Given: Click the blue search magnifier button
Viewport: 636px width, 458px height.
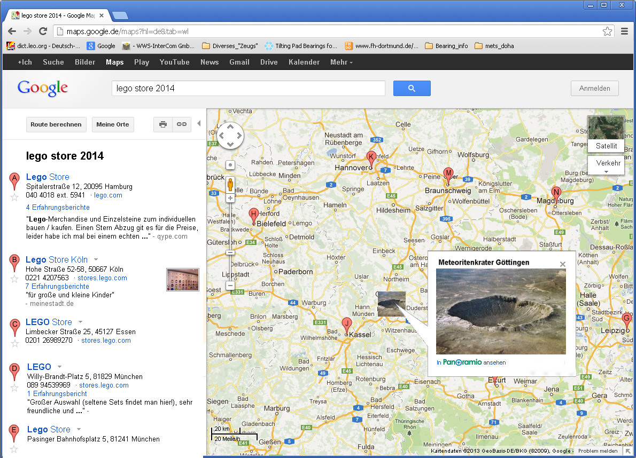Looking at the screenshot, I should (412, 88).
